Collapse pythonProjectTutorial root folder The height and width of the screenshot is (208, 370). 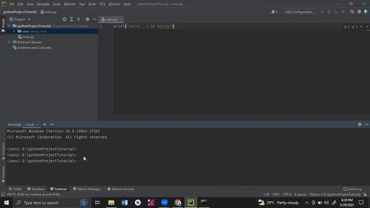coord(9,25)
